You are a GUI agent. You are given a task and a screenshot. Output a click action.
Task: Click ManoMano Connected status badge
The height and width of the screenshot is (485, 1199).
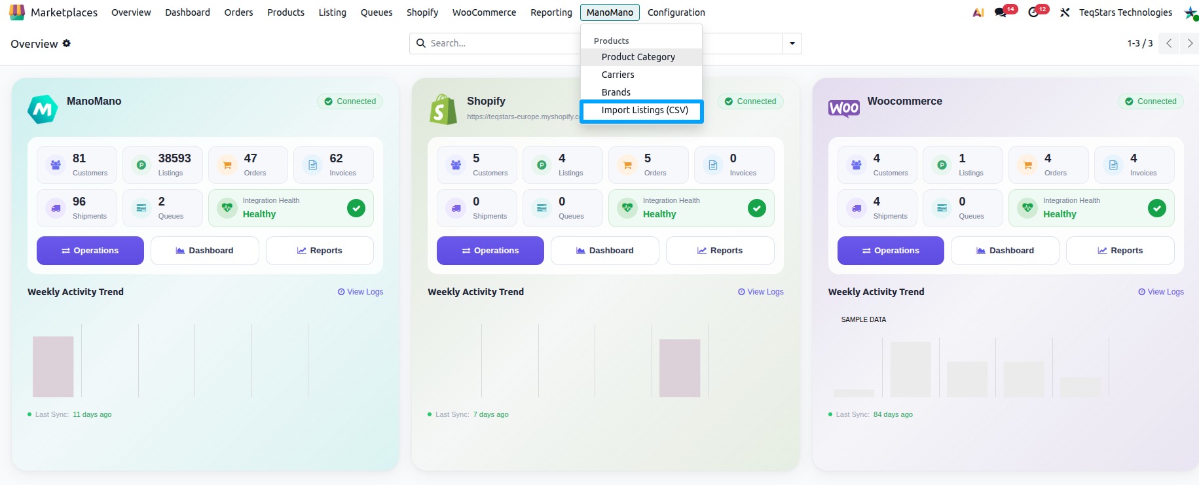pos(350,101)
